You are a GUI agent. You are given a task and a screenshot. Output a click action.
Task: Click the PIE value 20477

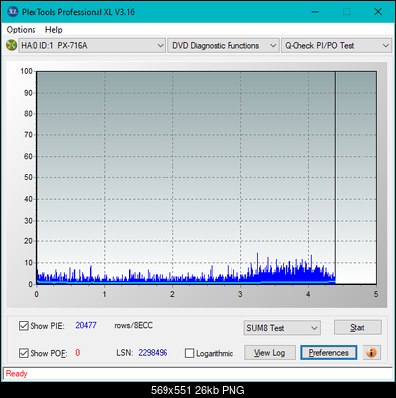tap(86, 325)
